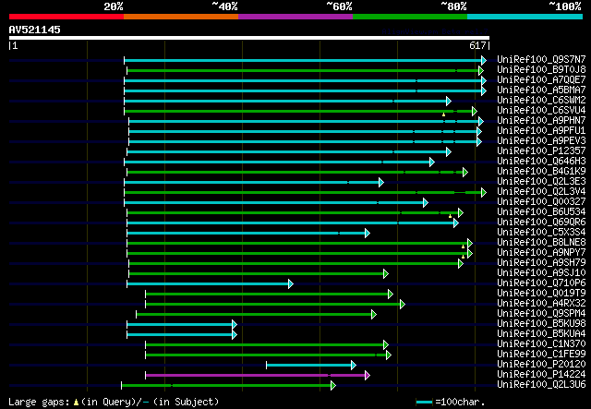
Task: Click the UniRef100_Q9SPM4 label
Action: click(541, 314)
